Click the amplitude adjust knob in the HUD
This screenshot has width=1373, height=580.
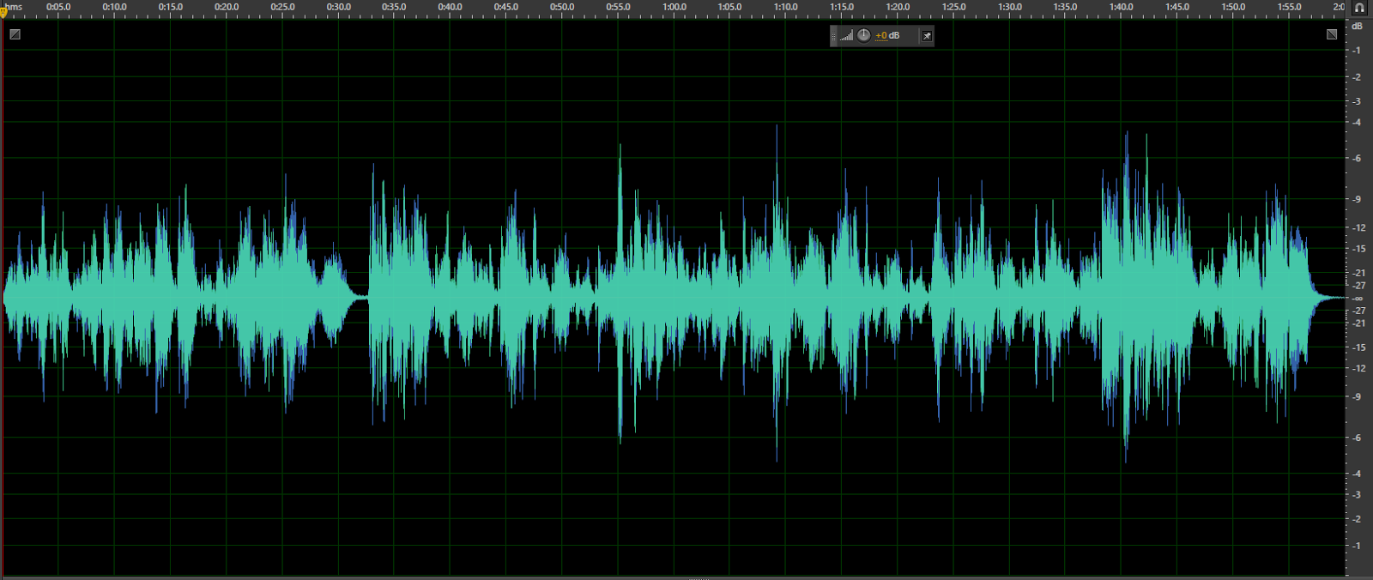[863, 35]
